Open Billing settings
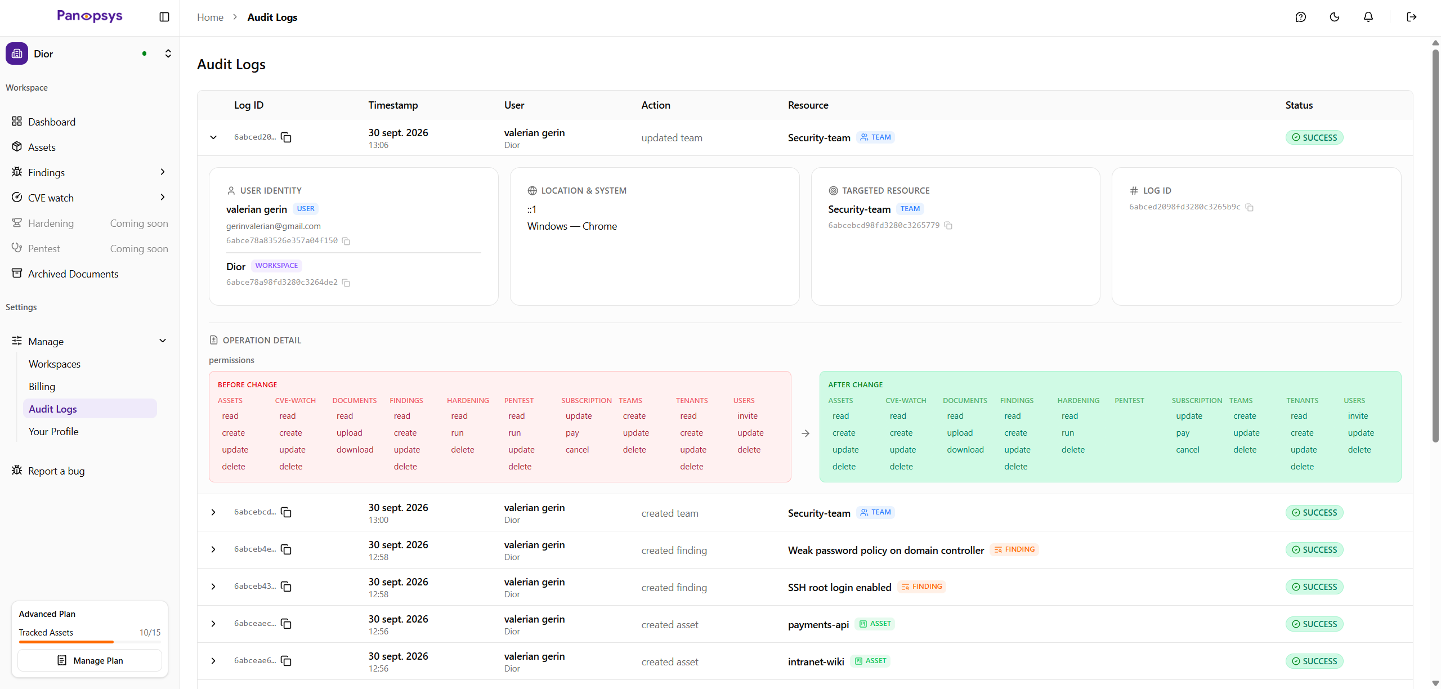This screenshot has height=689, width=1441. coord(42,386)
